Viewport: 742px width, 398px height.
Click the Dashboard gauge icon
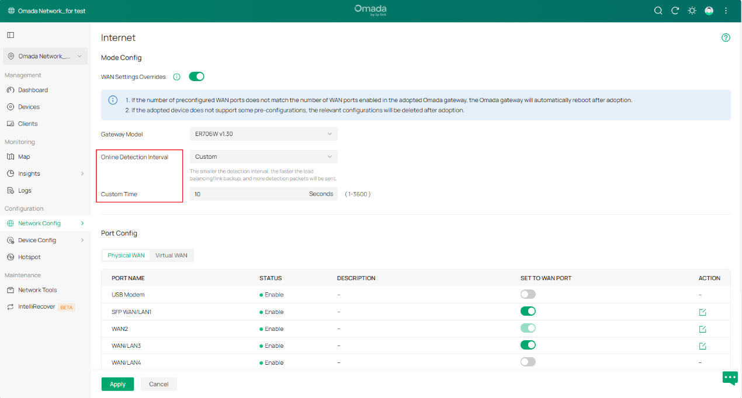click(11, 90)
